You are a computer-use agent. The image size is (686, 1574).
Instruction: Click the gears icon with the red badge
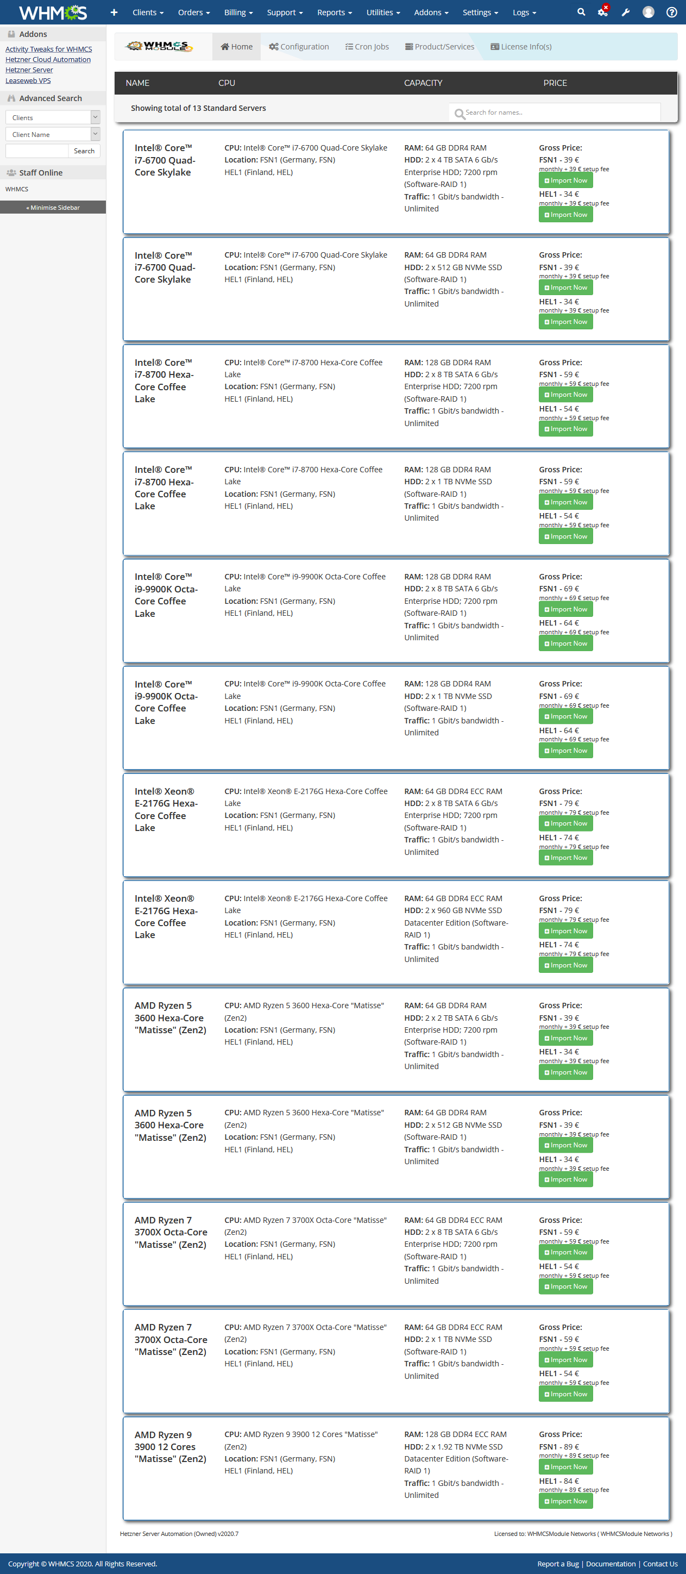tap(603, 11)
